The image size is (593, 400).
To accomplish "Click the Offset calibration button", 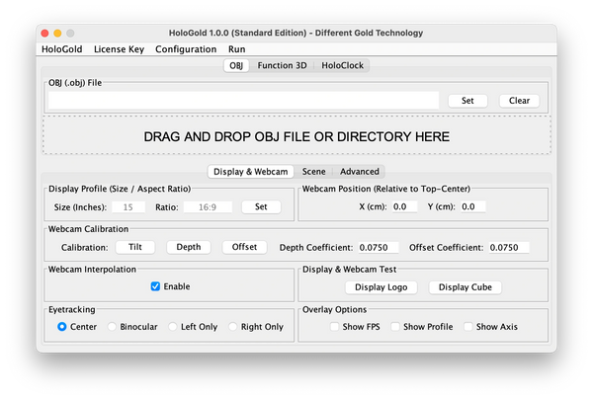I will pos(244,247).
